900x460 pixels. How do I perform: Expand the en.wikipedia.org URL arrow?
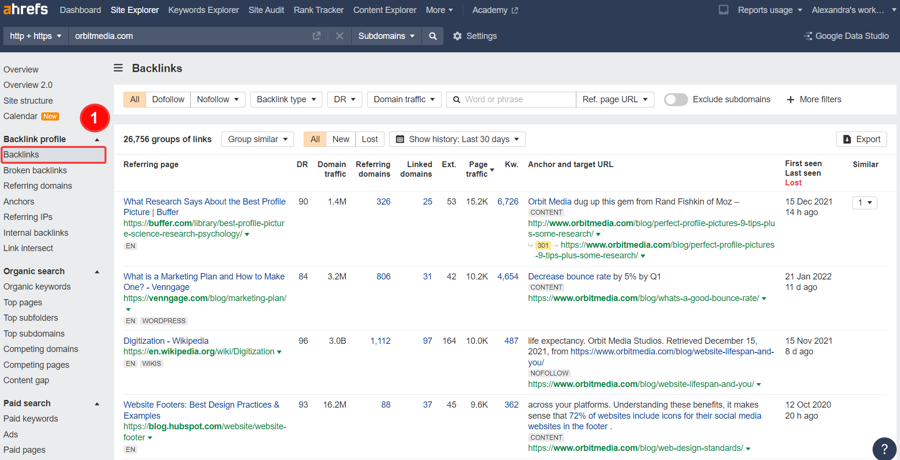pyautogui.click(x=279, y=352)
